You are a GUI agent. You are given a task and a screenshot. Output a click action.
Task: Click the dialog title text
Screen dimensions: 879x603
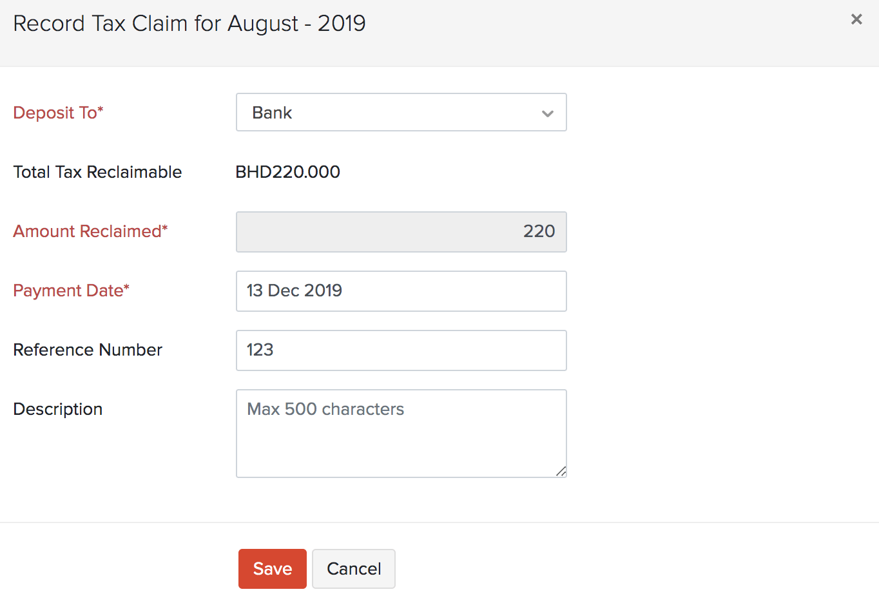pos(189,24)
